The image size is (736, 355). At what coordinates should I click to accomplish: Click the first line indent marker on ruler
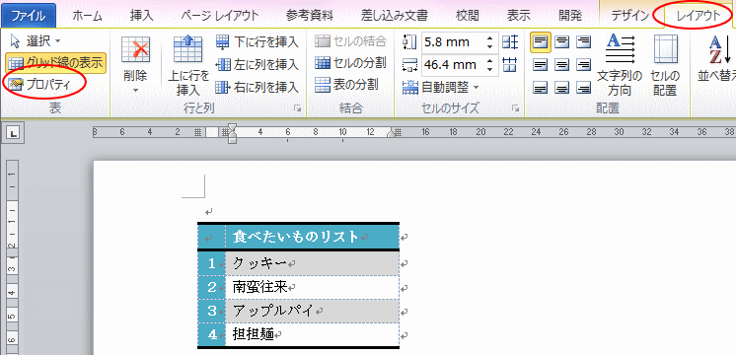pyautogui.click(x=232, y=127)
